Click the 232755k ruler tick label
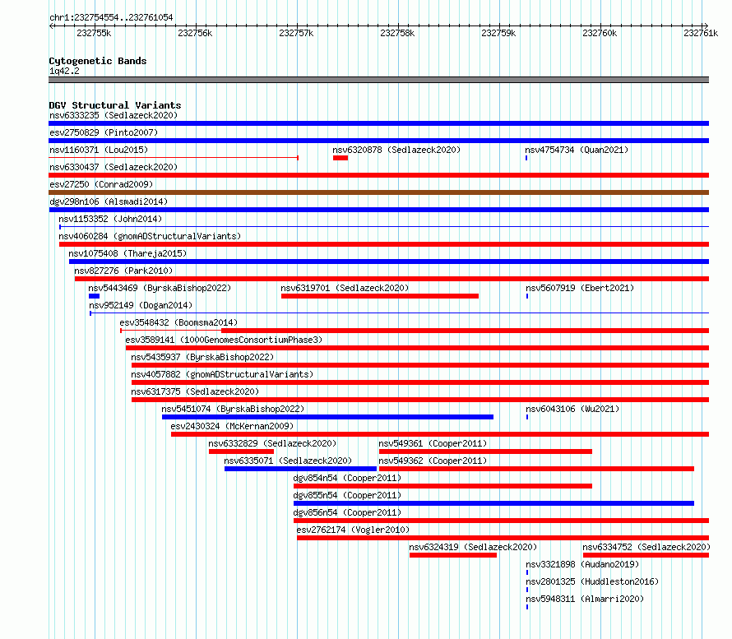 94,33
